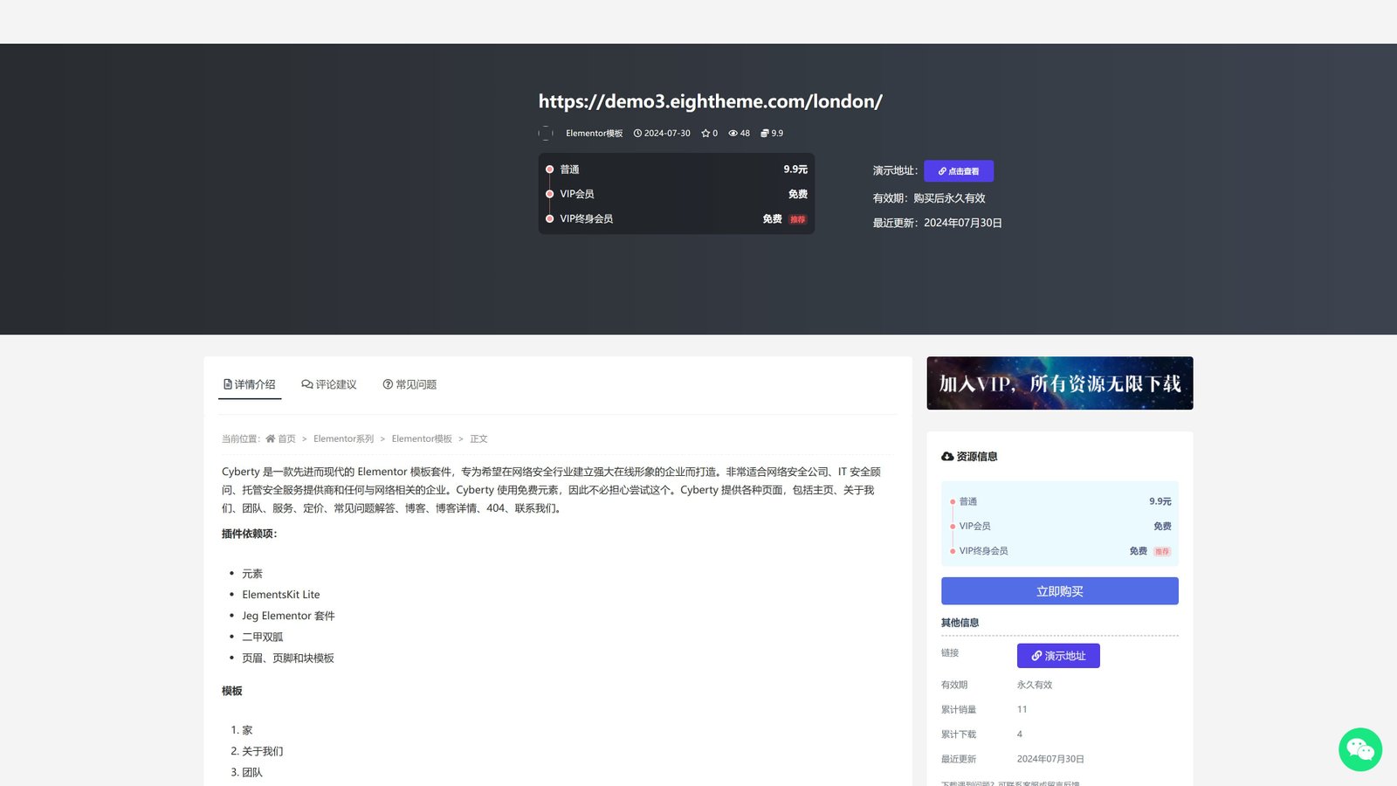Select the VIP终身会员 price row in header
The image size is (1397, 786).
676,219
